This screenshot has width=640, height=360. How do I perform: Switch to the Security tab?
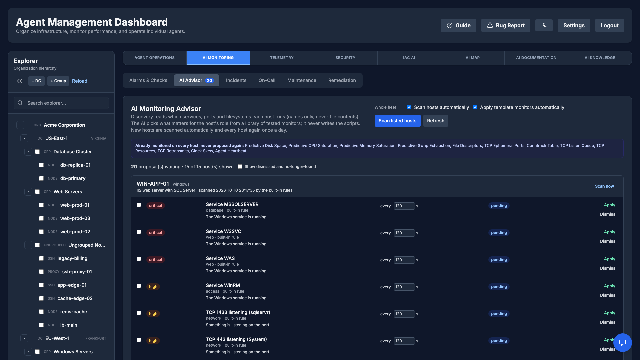(x=345, y=58)
